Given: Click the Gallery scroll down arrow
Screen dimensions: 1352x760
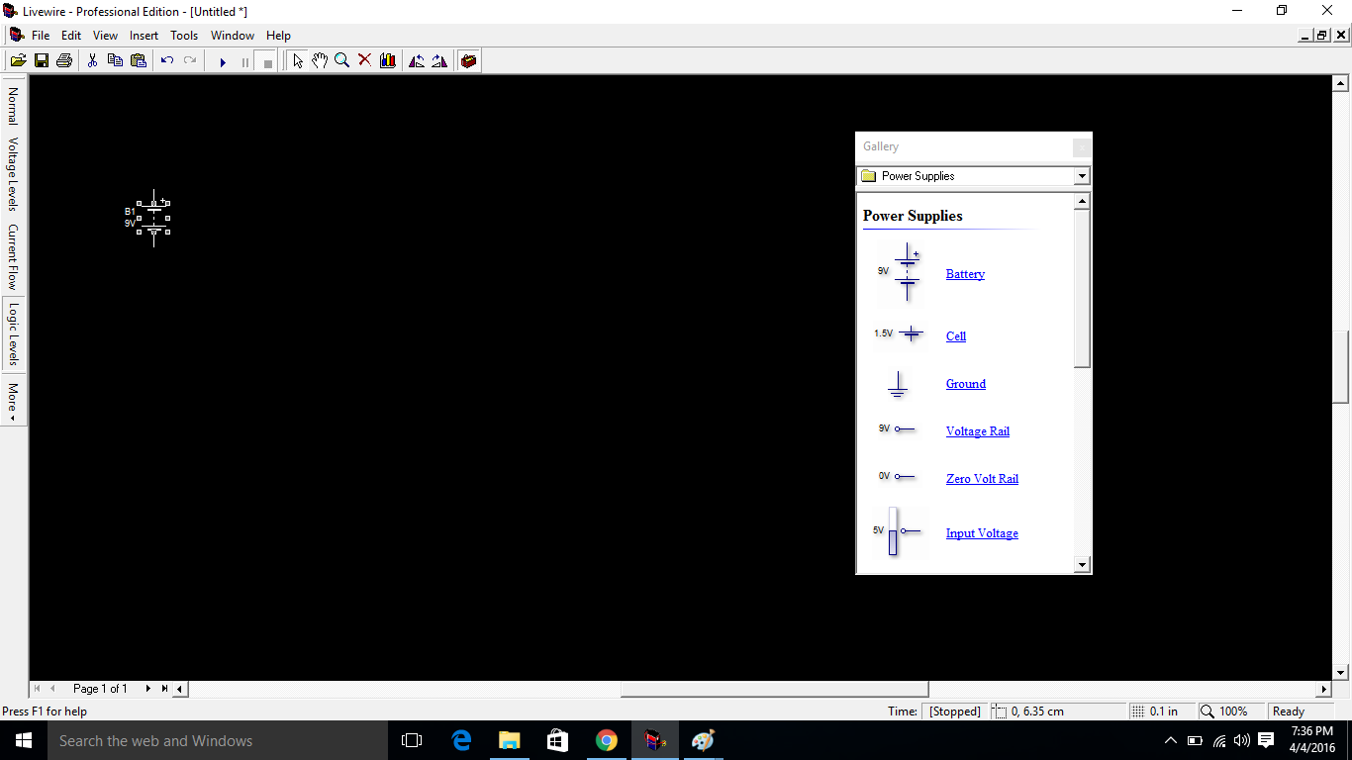Looking at the screenshot, I should pos(1082,565).
